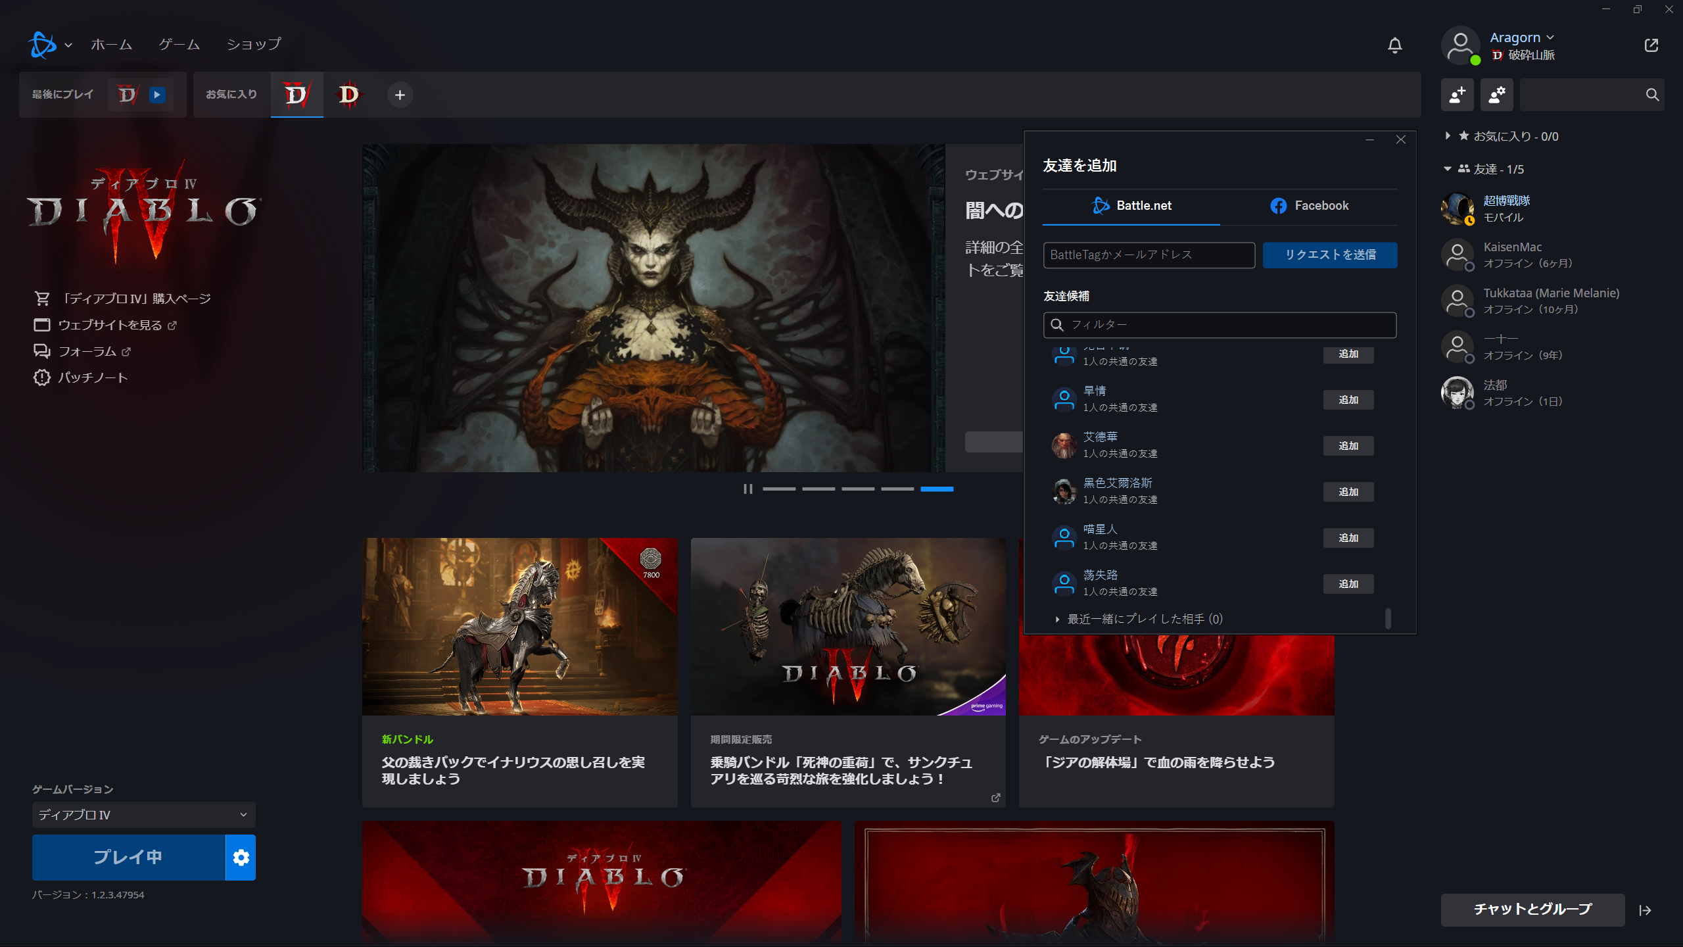The image size is (1683, 947).
Task: Open patch notes パッチノート
Action: pos(81,377)
